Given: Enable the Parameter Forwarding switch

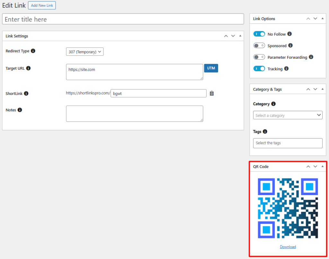Looking at the screenshot, I should point(259,57).
